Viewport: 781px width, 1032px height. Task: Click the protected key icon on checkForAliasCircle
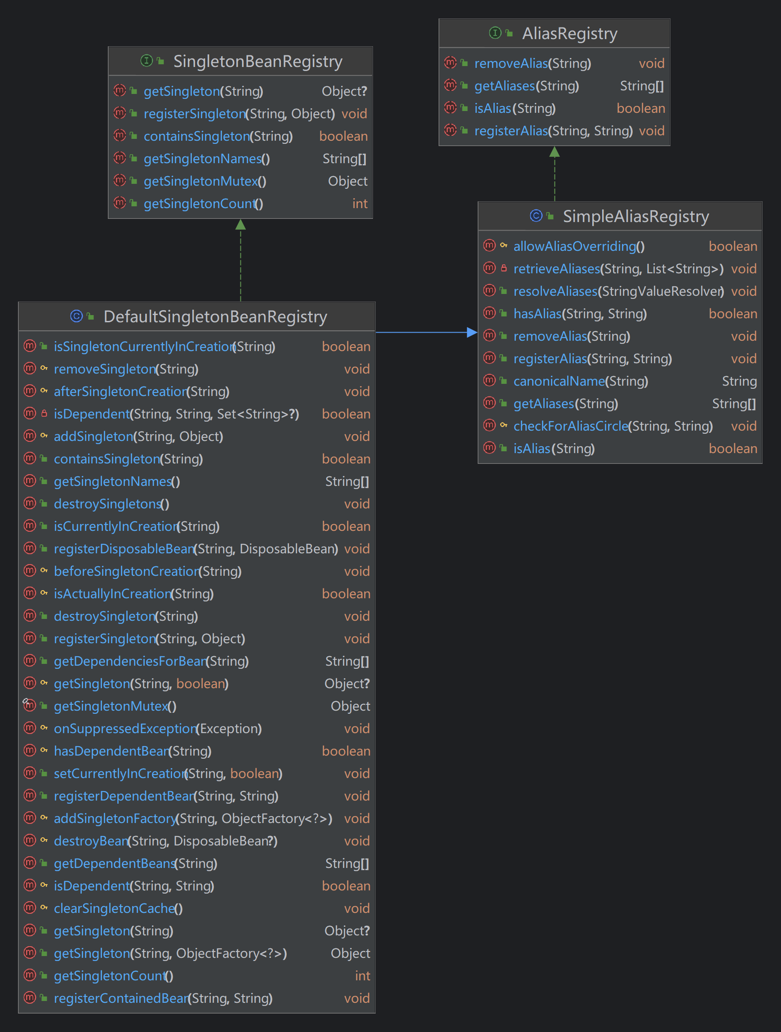pyautogui.click(x=504, y=425)
